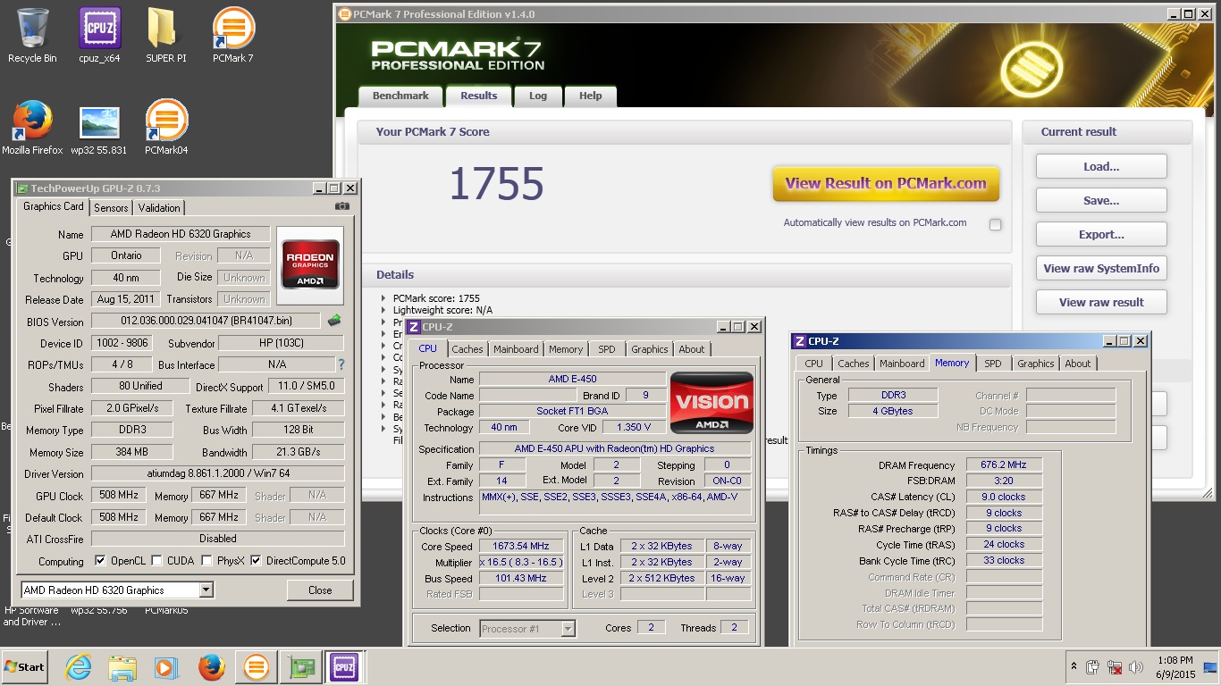Open Mainboard tab in the front CPU-Z window
Image resolution: width=1221 pixels, height=686 pixels.
[x=516, y=349]
